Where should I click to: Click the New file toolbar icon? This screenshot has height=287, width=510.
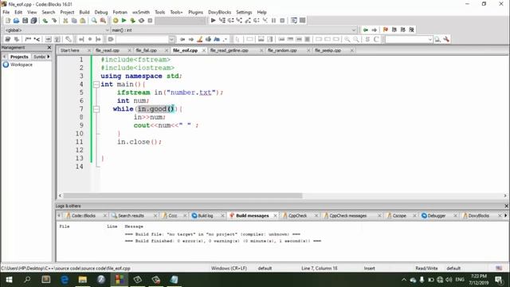7,21
